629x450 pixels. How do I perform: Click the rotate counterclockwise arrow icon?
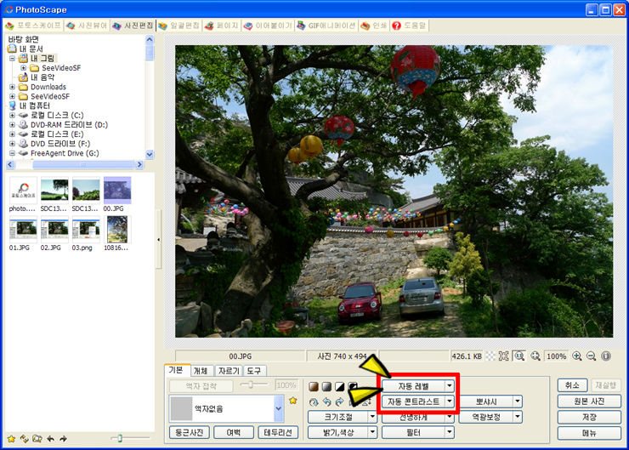tap(326, 402)
